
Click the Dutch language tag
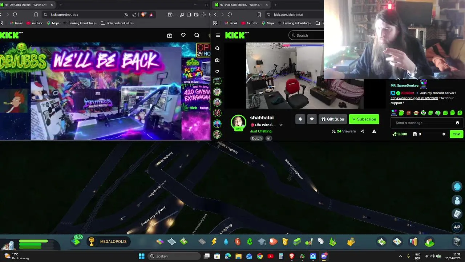(257, 138)
